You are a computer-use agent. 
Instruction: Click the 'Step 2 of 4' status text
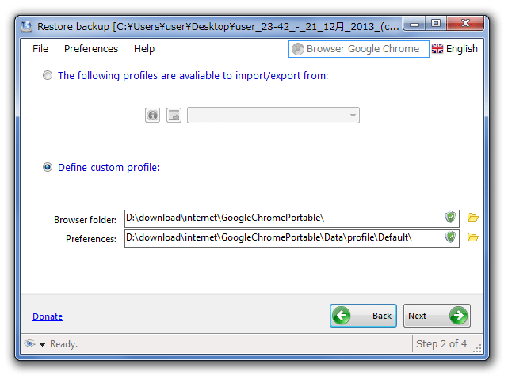click(x=441, y=343)
